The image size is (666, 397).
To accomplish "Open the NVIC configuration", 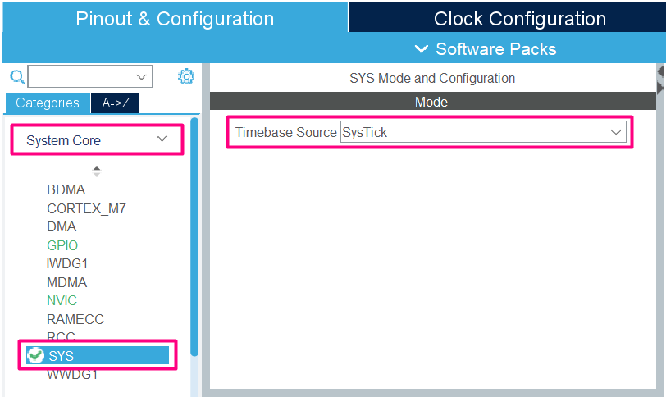I will tap(62, 300).
